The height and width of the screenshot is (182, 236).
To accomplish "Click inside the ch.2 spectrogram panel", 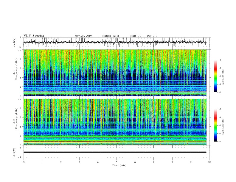I will 115,122.
